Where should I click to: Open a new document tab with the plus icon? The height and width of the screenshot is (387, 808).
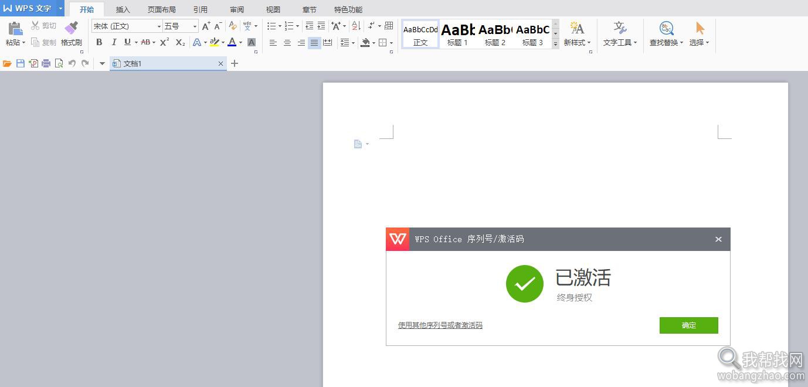(x=235, y=63)
